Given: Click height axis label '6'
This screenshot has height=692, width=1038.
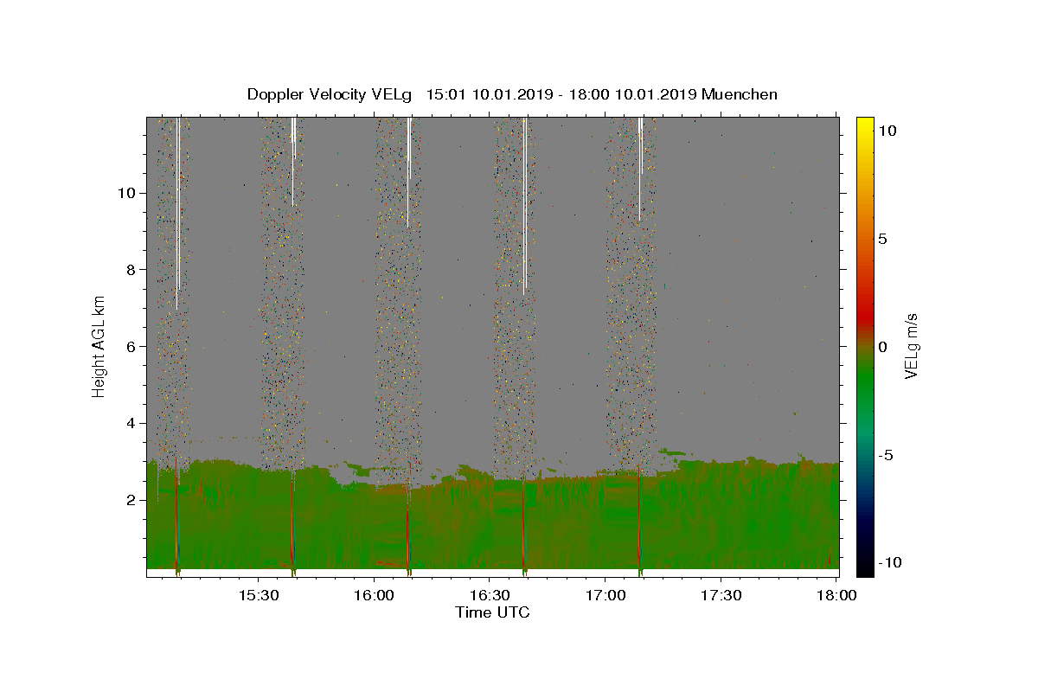Looking at the screenshot, I should tap(129, 346).
